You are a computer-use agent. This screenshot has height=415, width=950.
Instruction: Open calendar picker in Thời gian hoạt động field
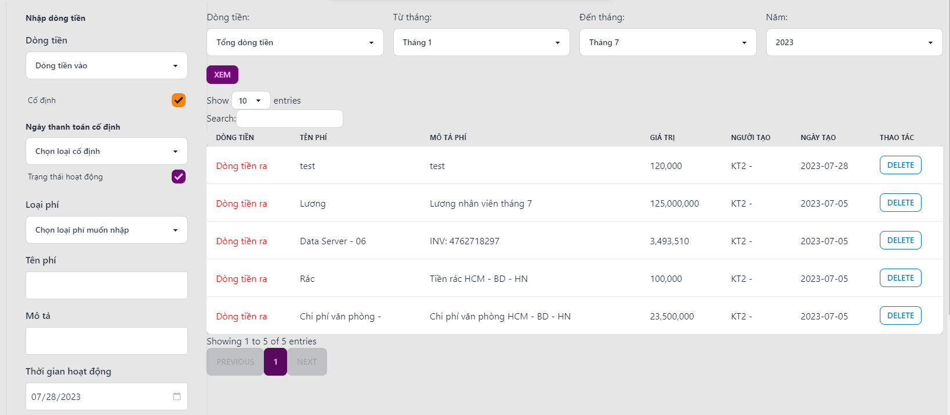pos(177,396)
